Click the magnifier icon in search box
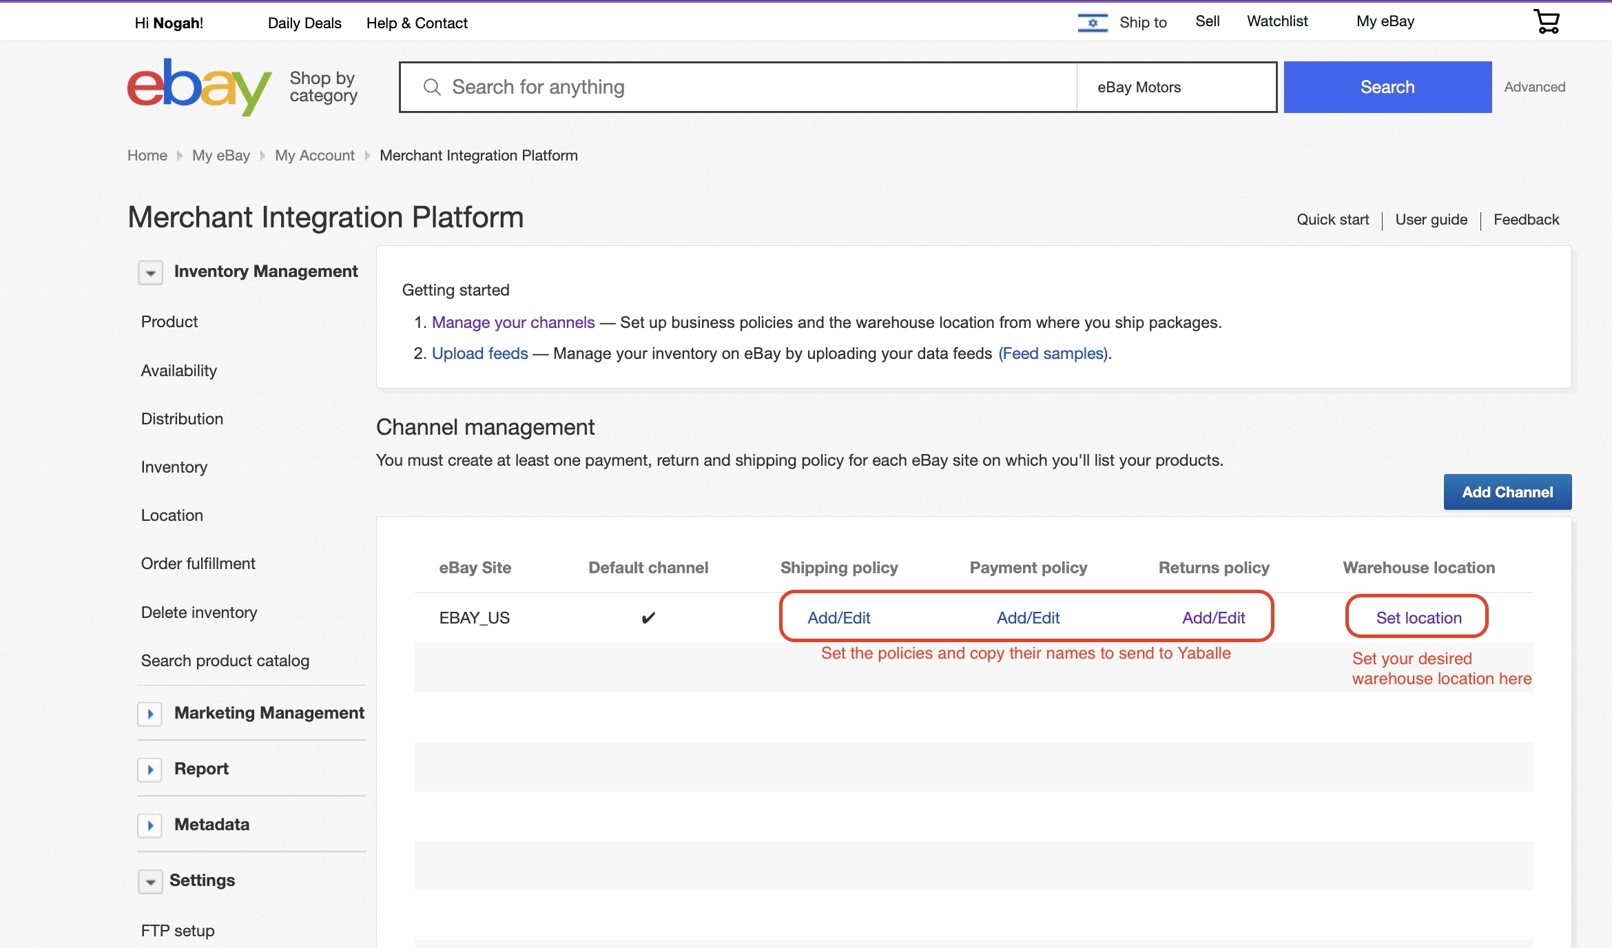1612x948 pixels. click(x=432, y=87)
